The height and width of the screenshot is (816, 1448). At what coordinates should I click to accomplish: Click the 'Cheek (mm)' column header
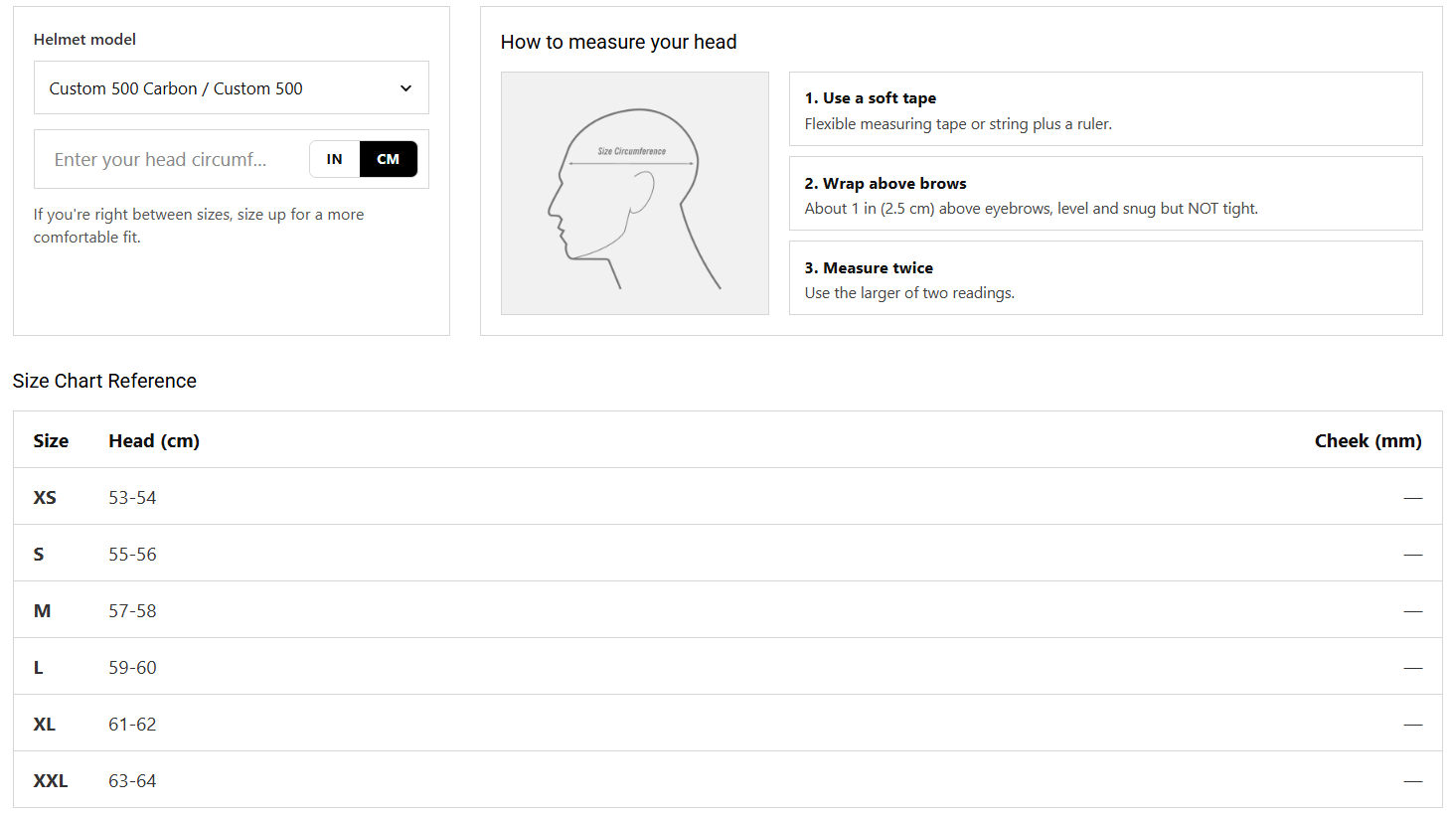pyautogui.click(x=1368, y=440)
